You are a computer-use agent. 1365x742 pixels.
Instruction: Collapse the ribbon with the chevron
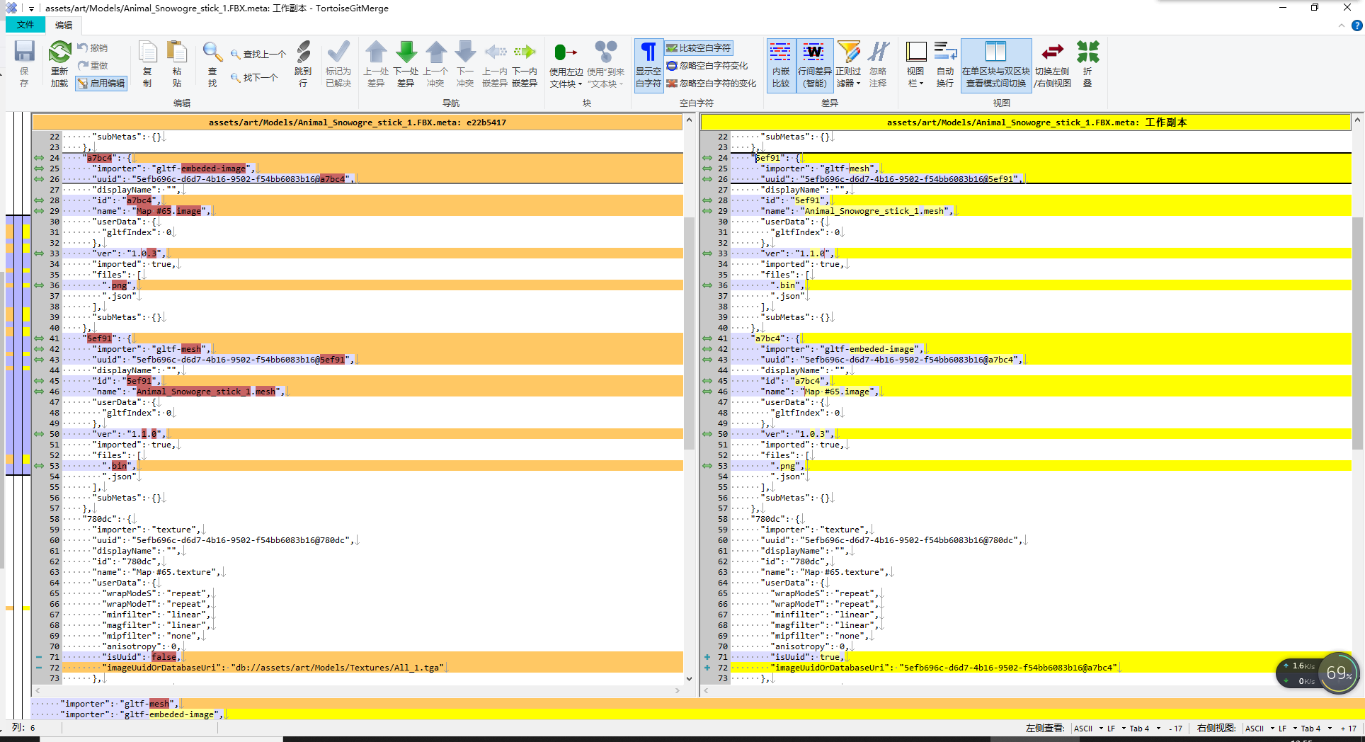pos(1341,25)
